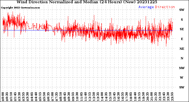Click the 21:35 time axis label
The width and height of the screenshot is (189, 102).
156,97
